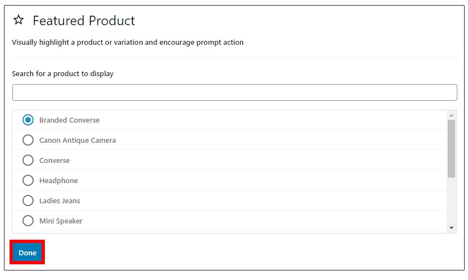
Task: Click the empty scrollbar track below the thumb
Action: [x=451, y=200]
